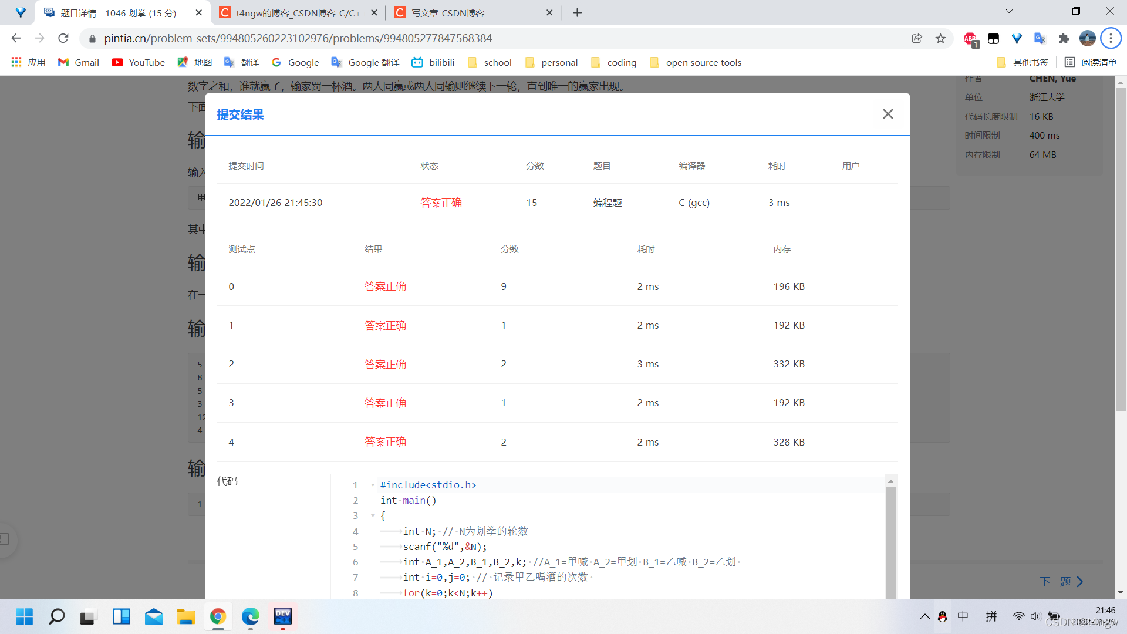The width and height of the screenshot is (1127, 634).
Task: Open the 阅读清单 reading list
Action: tap(1091, 62)
